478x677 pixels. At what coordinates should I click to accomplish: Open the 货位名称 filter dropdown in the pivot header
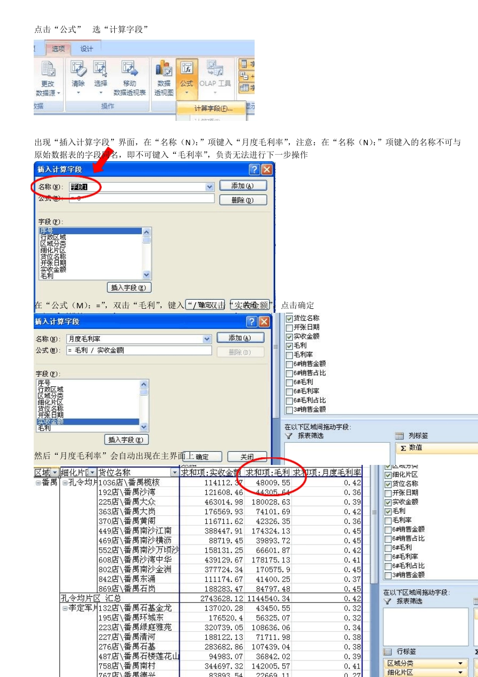[x=175, y=472]
